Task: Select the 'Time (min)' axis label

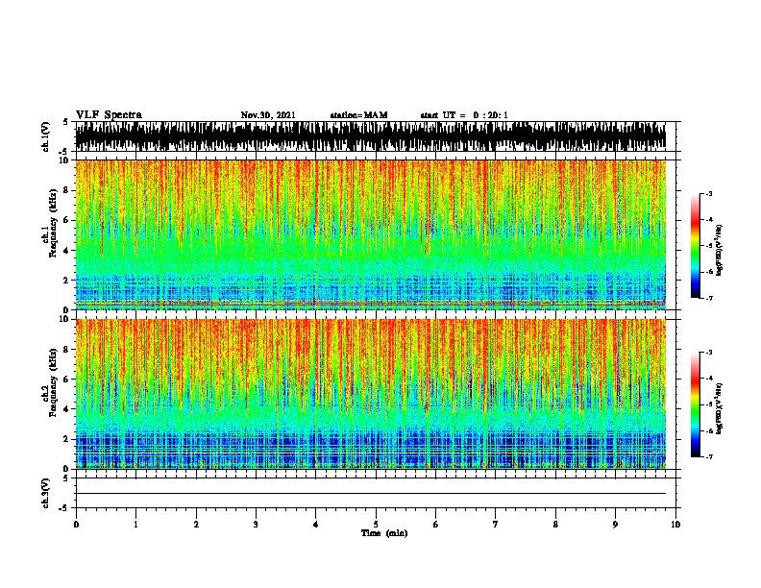Action: click(x=384, y=533)
